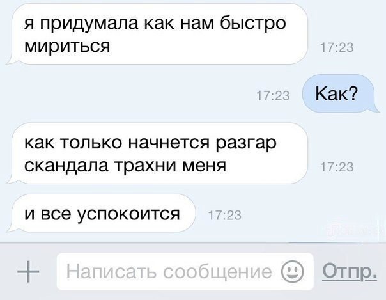Focus the Написать сообщение input field

tap(185, 271)
